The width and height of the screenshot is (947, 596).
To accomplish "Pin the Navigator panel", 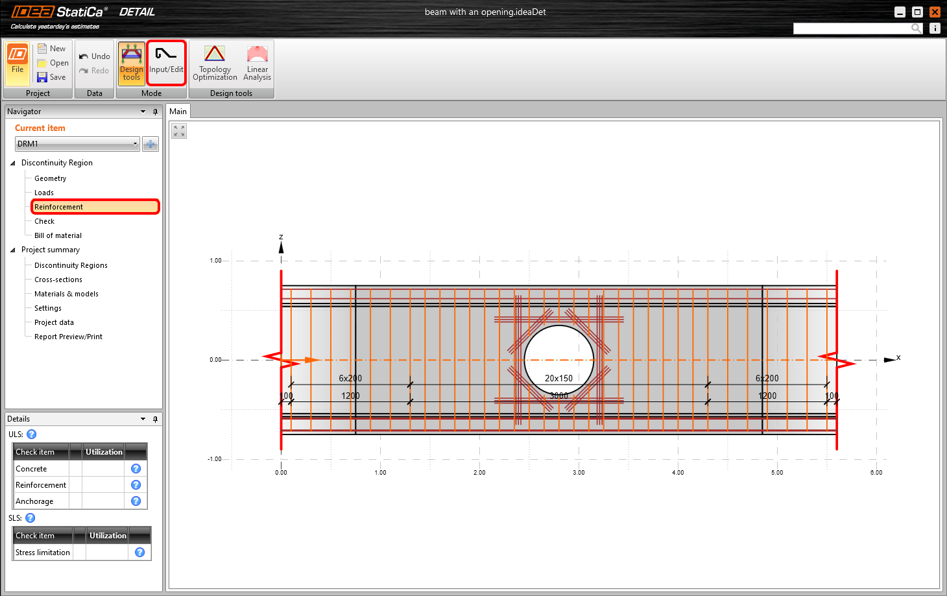I will click(x=155, y=111).
